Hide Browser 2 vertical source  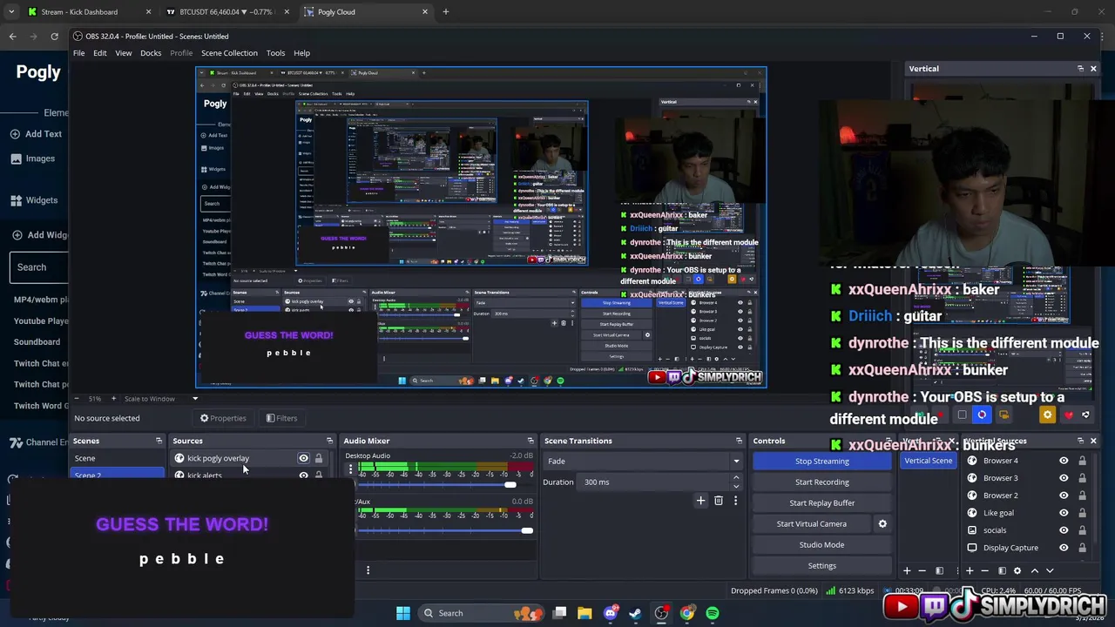coord(1064,496)
